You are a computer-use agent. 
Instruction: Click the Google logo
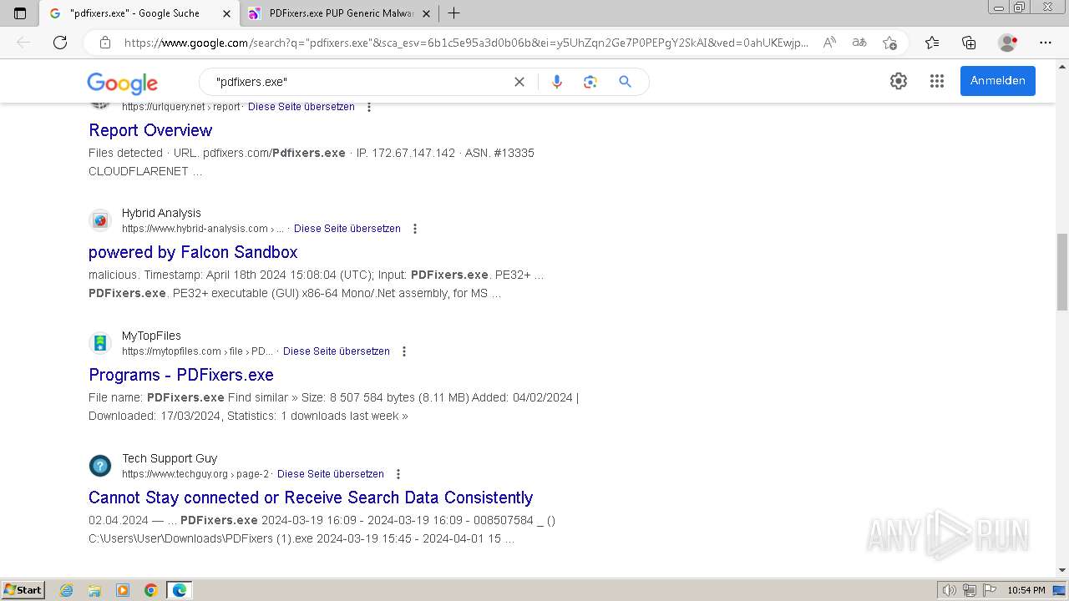coord(122,83)
